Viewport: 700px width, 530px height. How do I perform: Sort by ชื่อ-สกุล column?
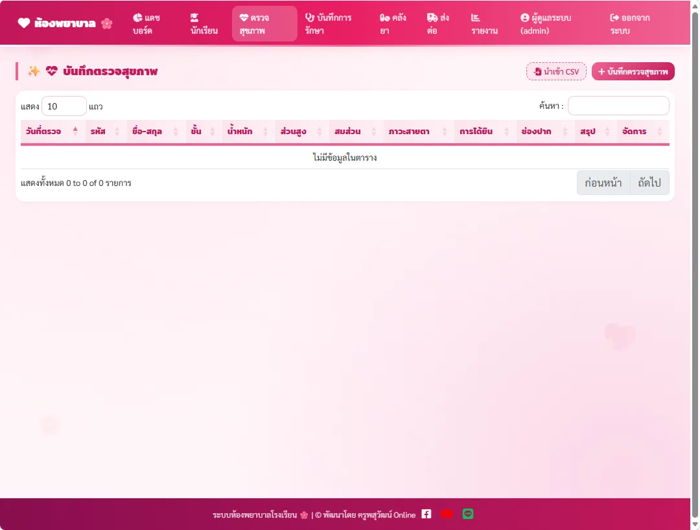coord(156,132)
